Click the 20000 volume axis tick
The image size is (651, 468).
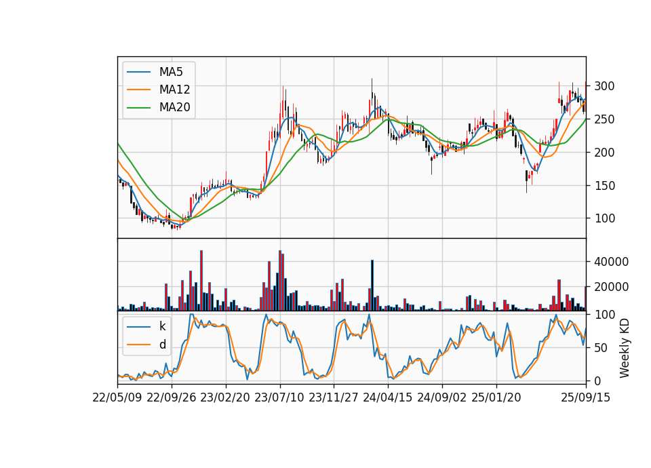[611, 287]
